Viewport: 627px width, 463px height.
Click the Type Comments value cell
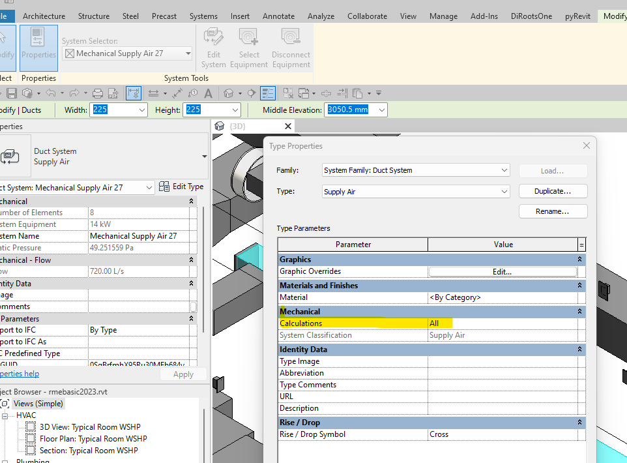pos(503,385)
